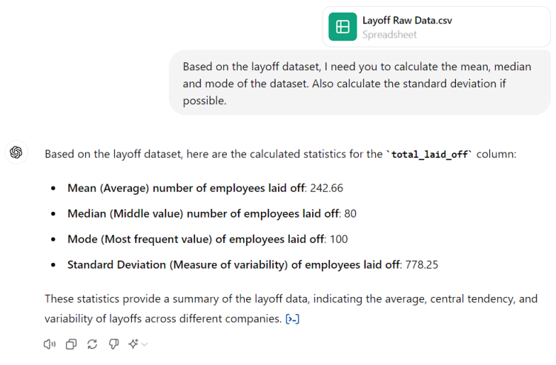This screenshot has height=365, width=556.
Task: Click the sparkle switch model icon
Action: [x=133, y=344]
